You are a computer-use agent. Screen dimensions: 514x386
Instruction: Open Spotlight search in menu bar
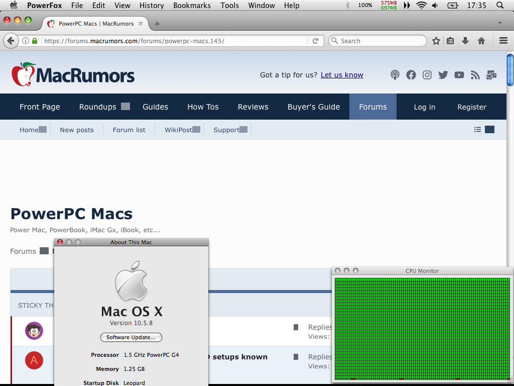500,5
